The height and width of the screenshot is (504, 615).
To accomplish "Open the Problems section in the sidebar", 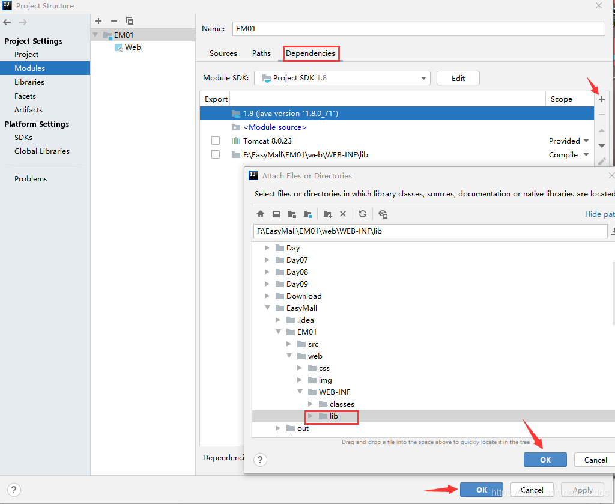I will click(x=31, y=178).
